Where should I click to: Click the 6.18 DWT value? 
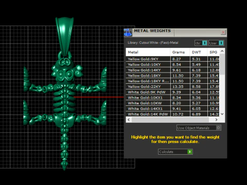click(196, 70)
